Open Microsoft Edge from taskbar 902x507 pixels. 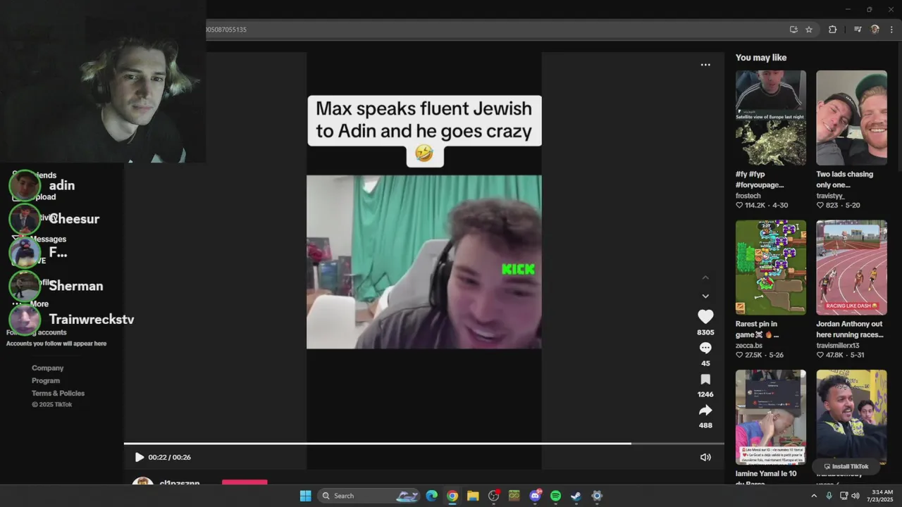point(432,496)
